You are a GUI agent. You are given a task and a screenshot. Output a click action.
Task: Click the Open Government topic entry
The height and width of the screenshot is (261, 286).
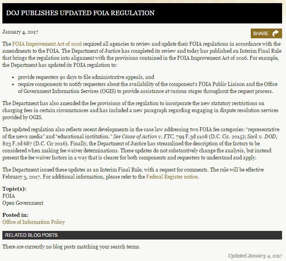pyautogui.click(x=23, y=203)
